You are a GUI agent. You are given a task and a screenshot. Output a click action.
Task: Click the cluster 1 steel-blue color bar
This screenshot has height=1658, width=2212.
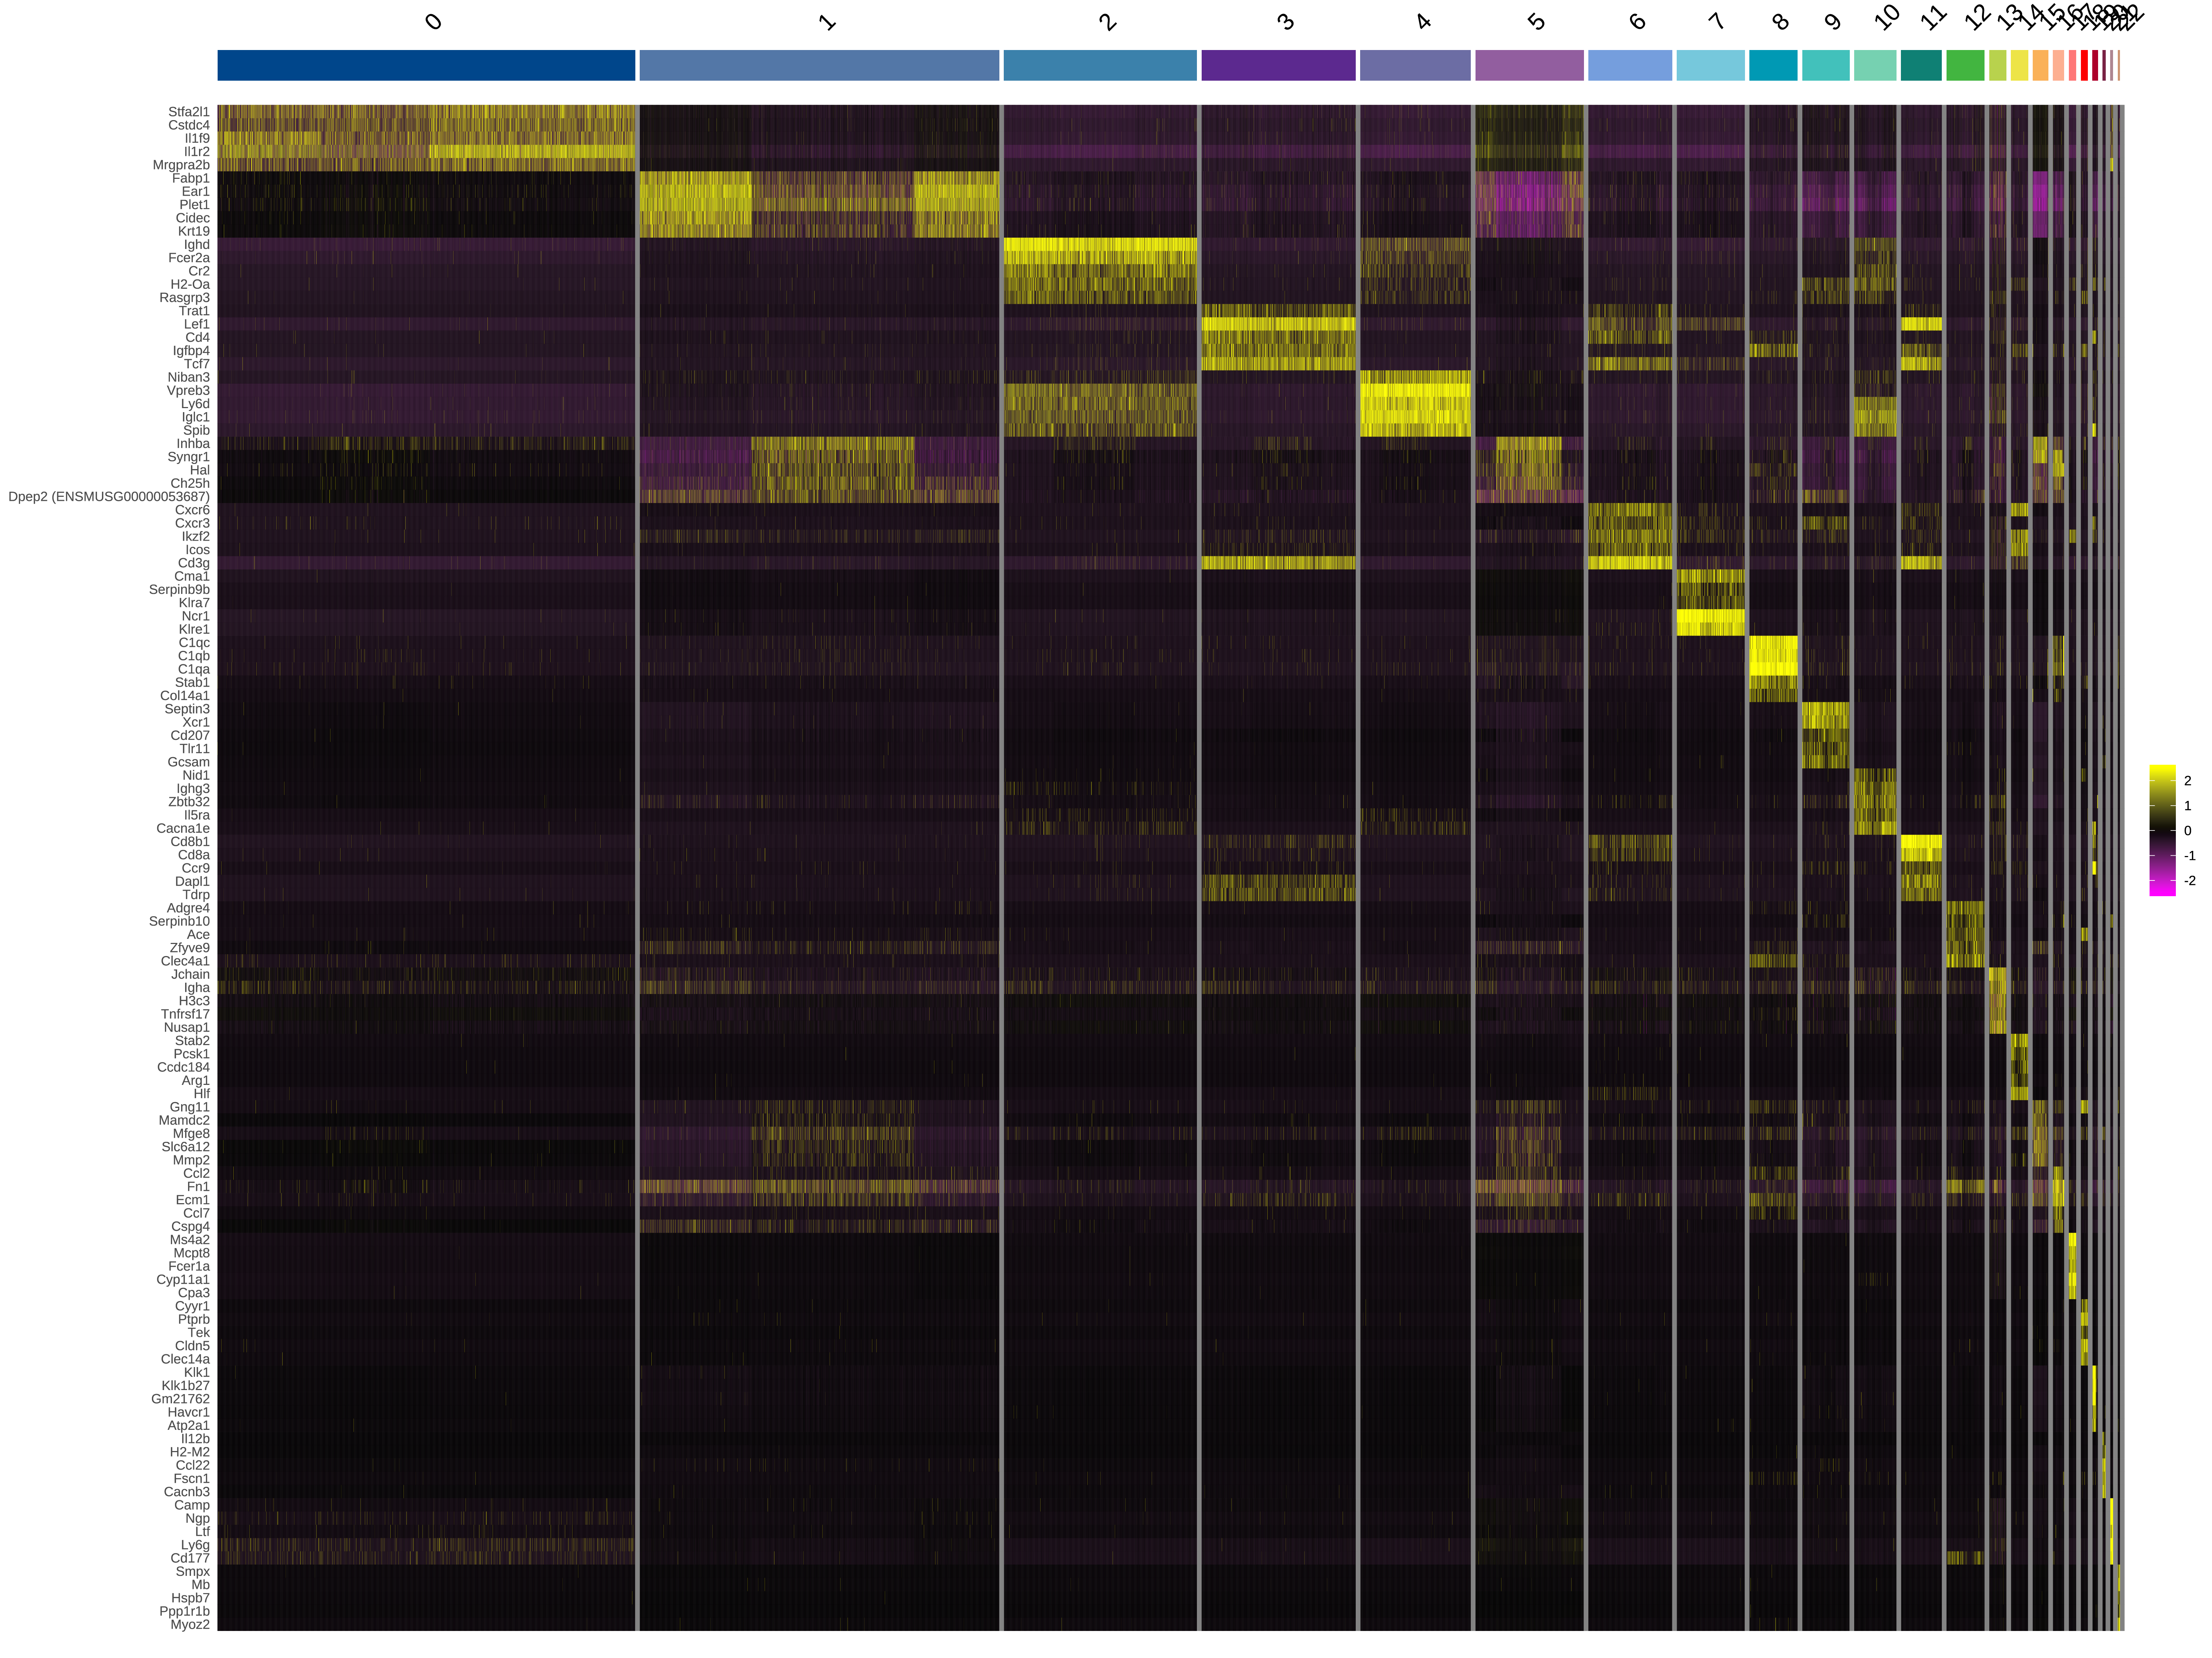(x=819, y=65)
